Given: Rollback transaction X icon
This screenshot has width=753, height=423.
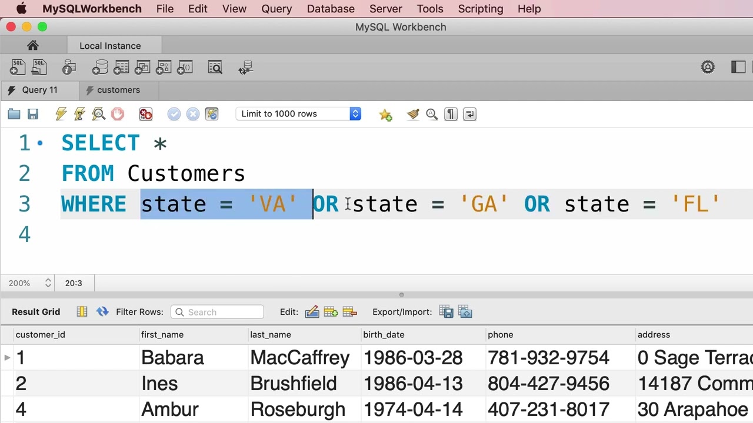Looking at the screenshot, I should point(193,114).
